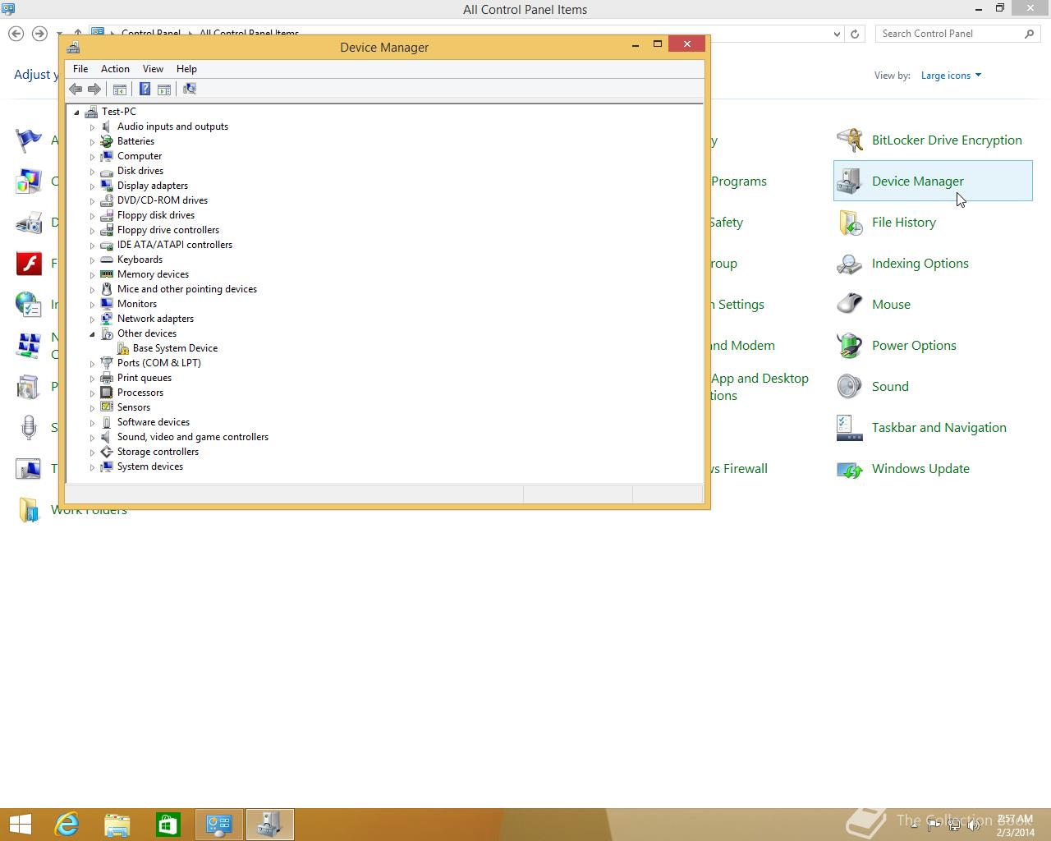Open File Explorer from taskbar
This screenshot has height=841, width=1051.
[117, 825]
